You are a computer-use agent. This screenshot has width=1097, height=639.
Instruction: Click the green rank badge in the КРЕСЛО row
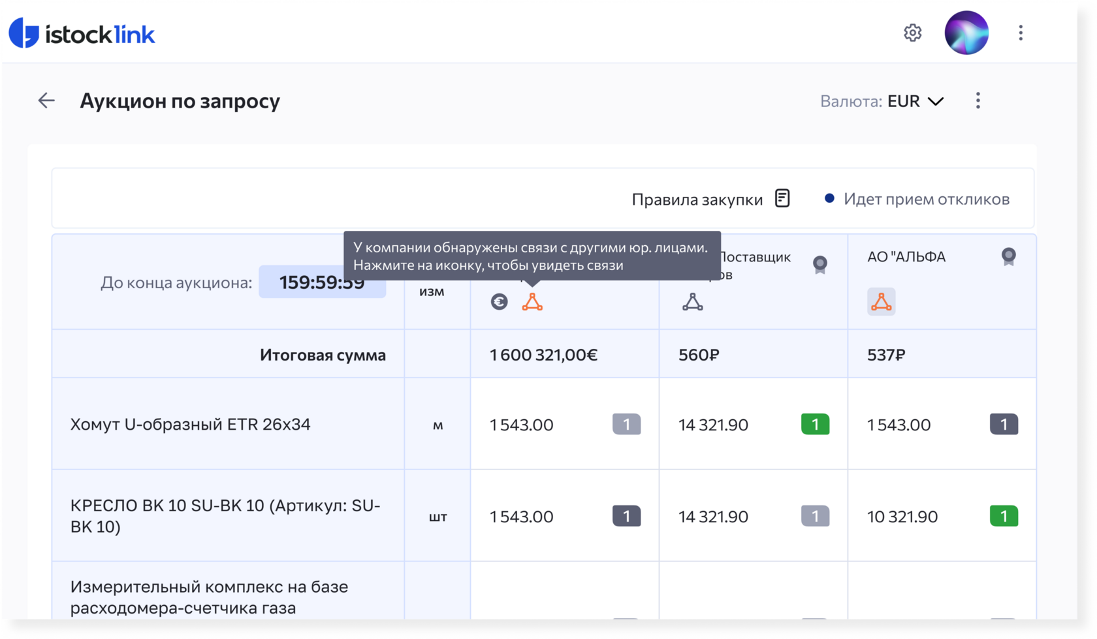pos(1004,516)
